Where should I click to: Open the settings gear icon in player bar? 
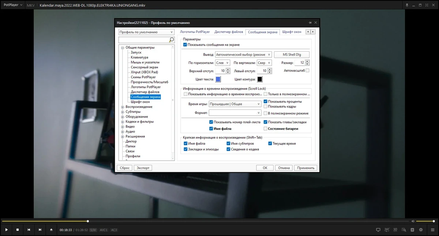point(421,230)
